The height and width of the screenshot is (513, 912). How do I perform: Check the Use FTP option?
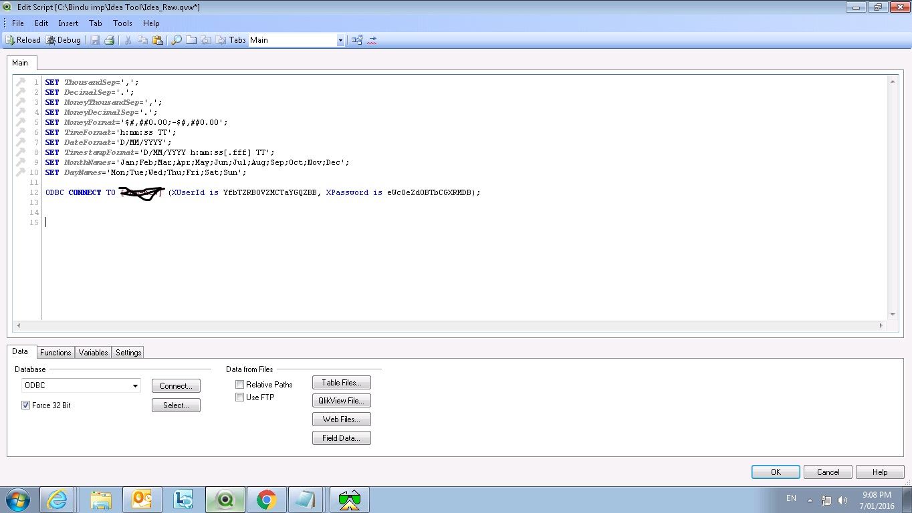click(x=240, y=397)
